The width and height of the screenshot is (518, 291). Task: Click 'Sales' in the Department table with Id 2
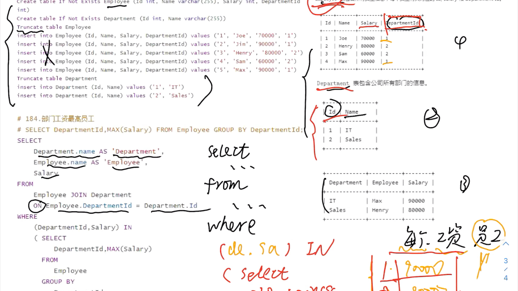(353, 140)
